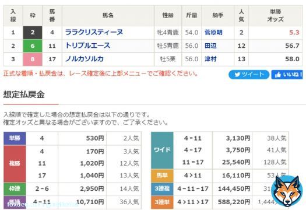Image resolution: width=306 pixels, height=210 pixels.
Task: Click 牝4青鹿 sex and age cell
Action: [x=168, y=33]
